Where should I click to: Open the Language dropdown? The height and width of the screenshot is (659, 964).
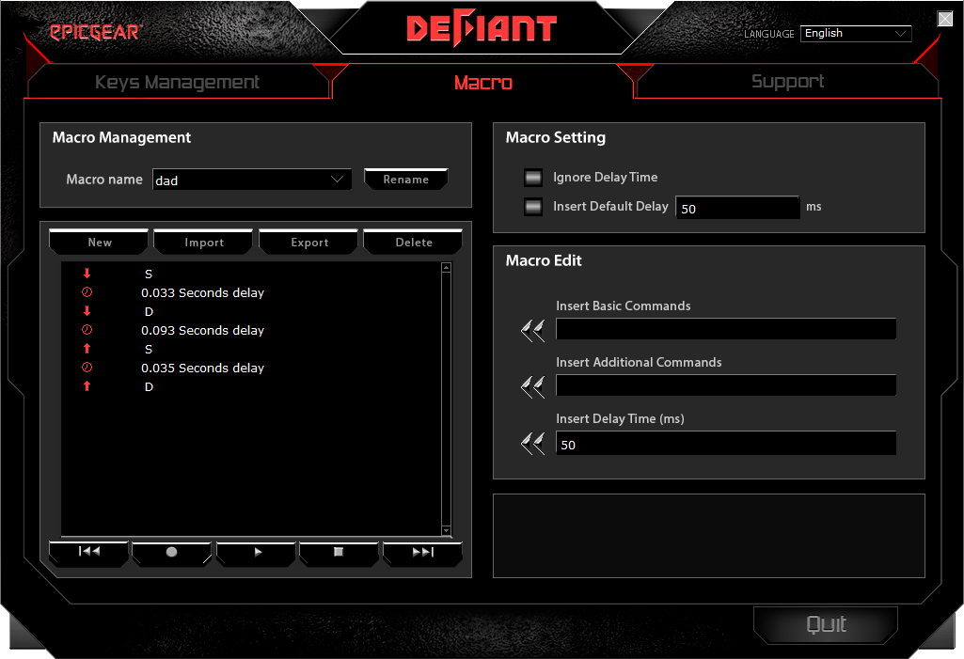[856, 33]
